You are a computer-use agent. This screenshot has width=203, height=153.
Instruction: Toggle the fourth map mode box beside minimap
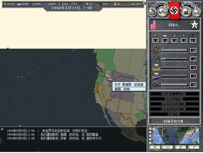[x=150, y=139]
